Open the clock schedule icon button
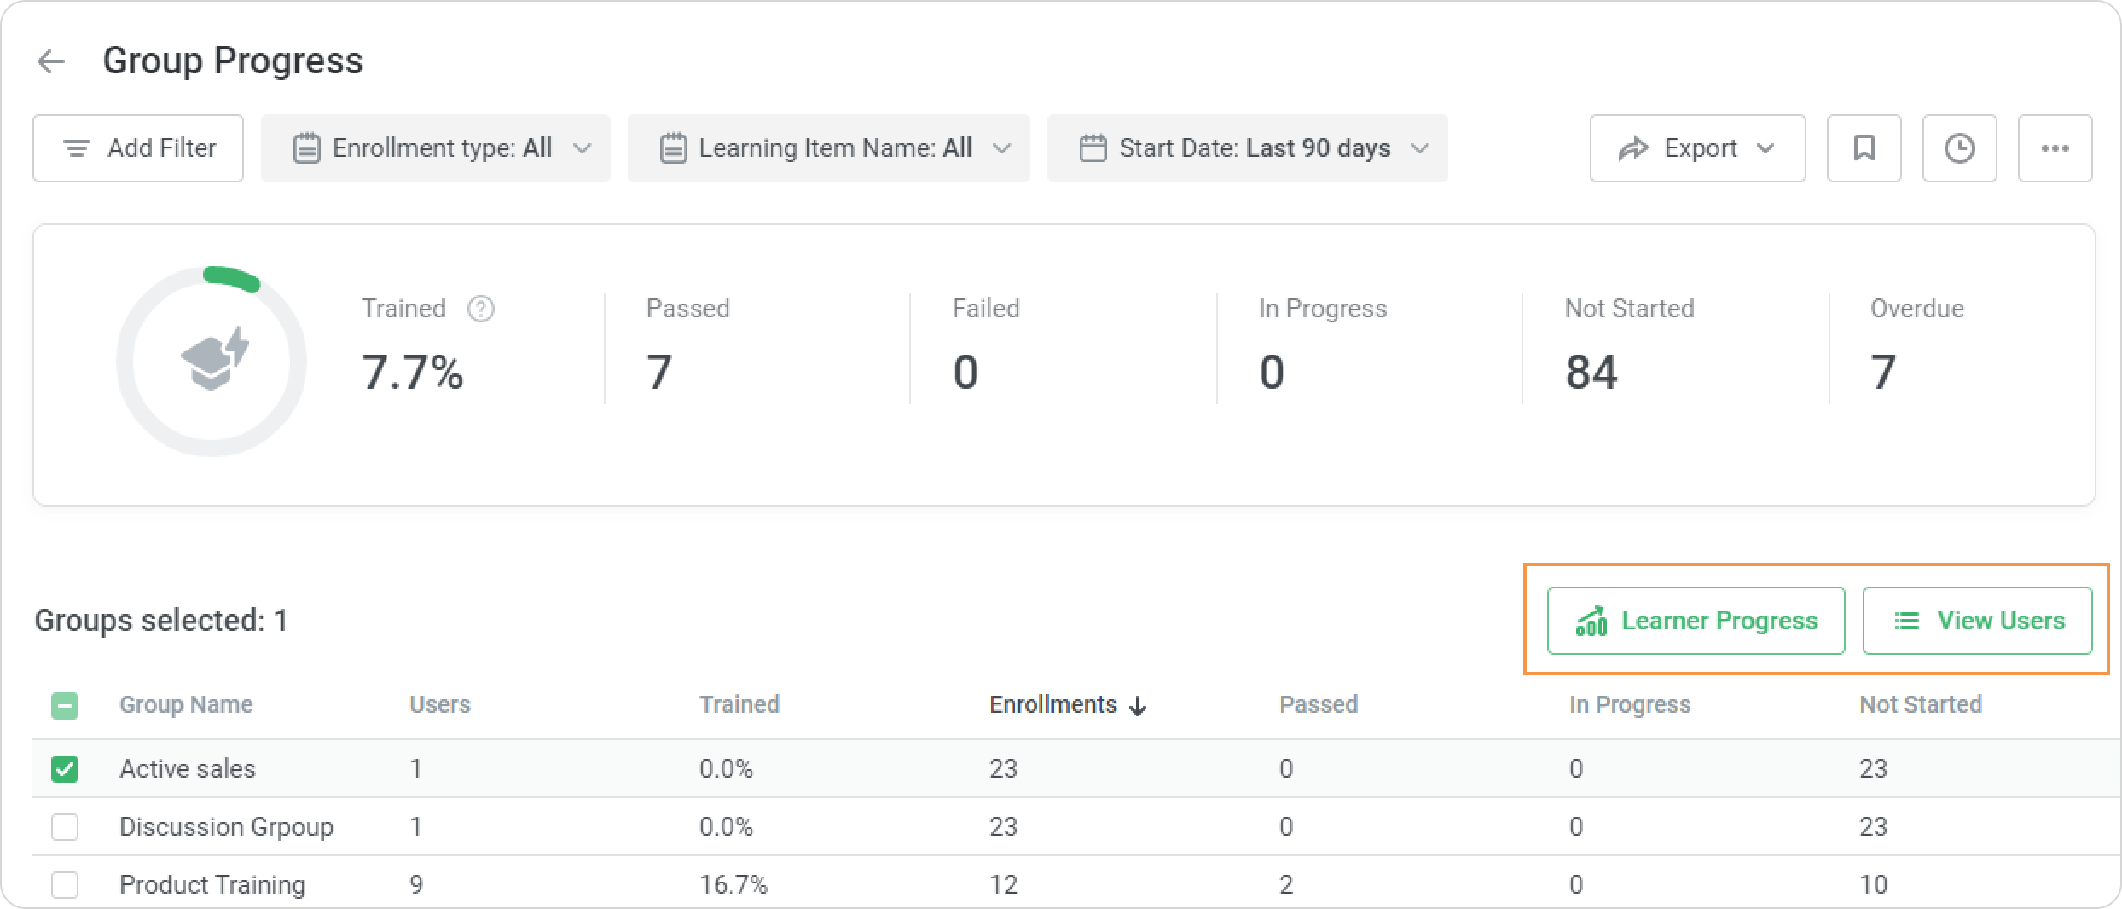This screenshot has width=2122, height=909. [1959, 148]
